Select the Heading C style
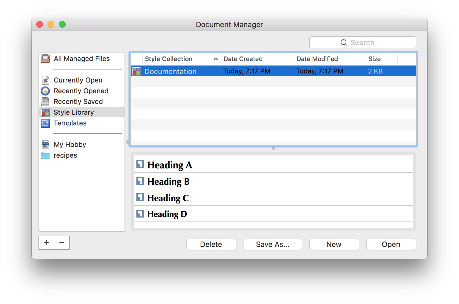Viewport: 459px width, 304px height. [274, 197]
